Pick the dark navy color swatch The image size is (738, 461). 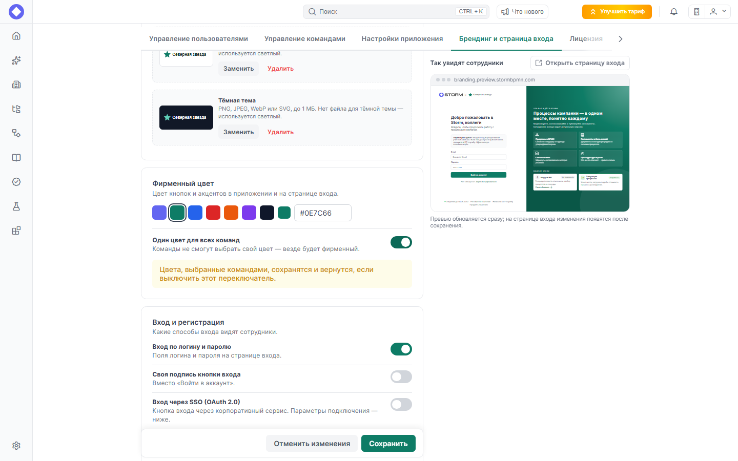coord(267,213)
